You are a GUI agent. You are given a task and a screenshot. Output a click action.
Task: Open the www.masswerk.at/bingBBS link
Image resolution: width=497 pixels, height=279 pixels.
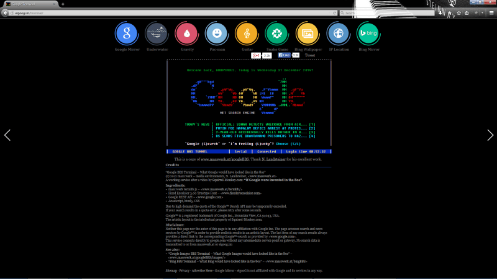pos(286,262)
